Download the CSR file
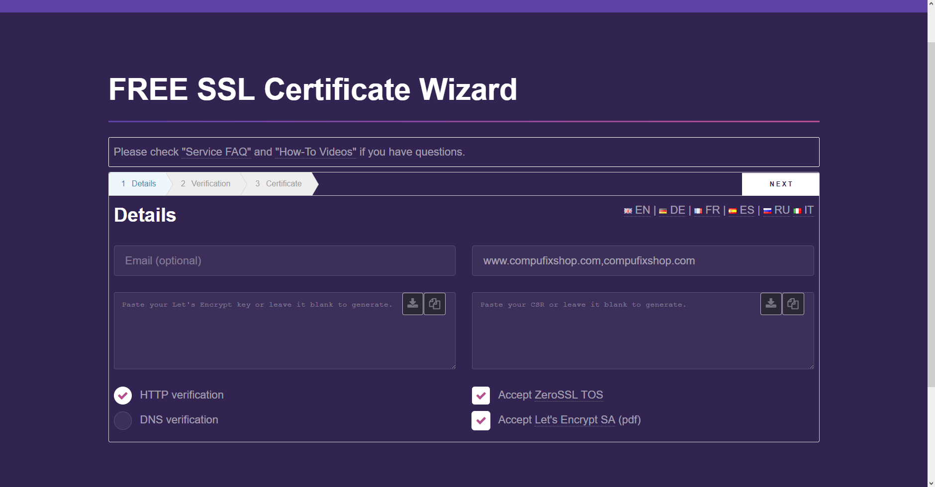The image size is (935, 487). [x=771, y=304]
